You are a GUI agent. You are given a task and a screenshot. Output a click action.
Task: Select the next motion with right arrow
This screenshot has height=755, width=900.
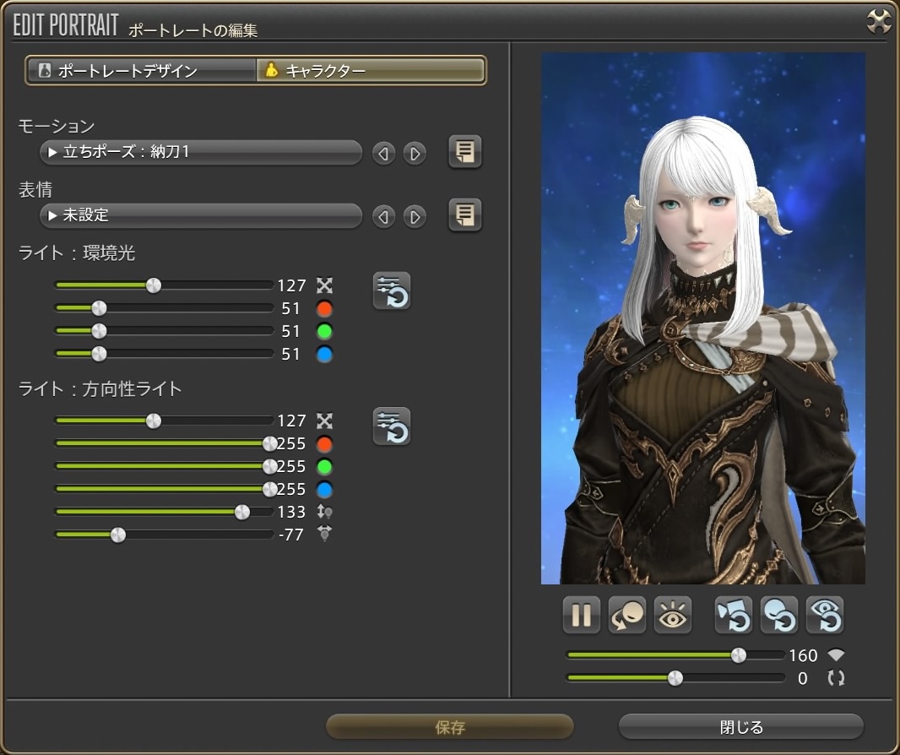coord(414,154)
